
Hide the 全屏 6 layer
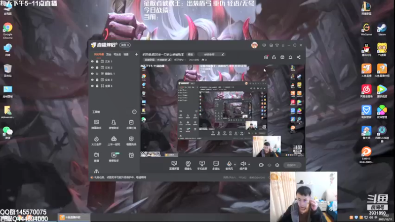(92, 86)
